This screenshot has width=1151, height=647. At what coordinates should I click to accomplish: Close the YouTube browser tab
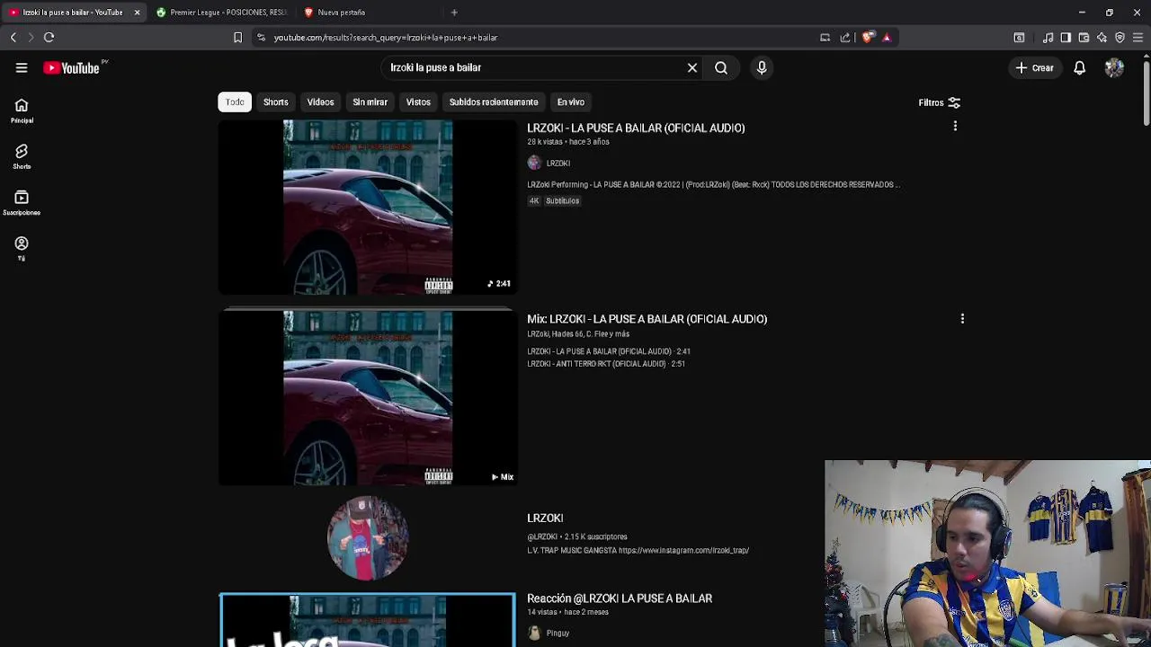click(x=137, y=13)
